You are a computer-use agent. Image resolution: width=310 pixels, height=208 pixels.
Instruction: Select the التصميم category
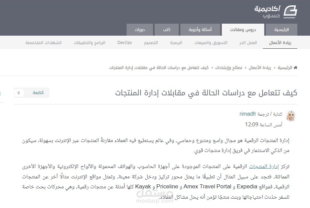(151, 42)
